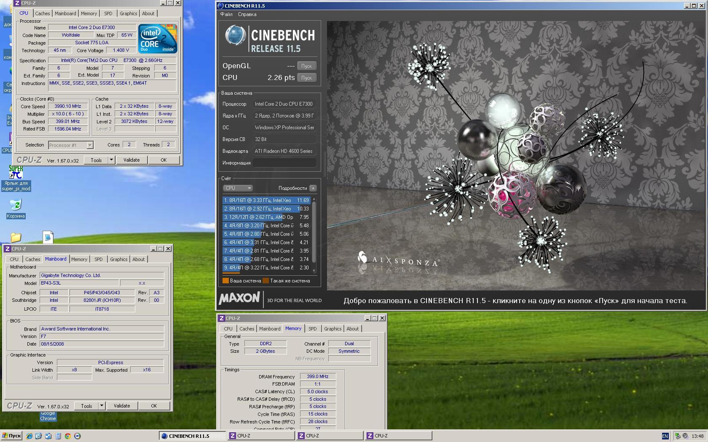Viewport: 708px width, 442px height.
Task: Open About tab in Memory CPU-Z window
Action: (353, 329)
